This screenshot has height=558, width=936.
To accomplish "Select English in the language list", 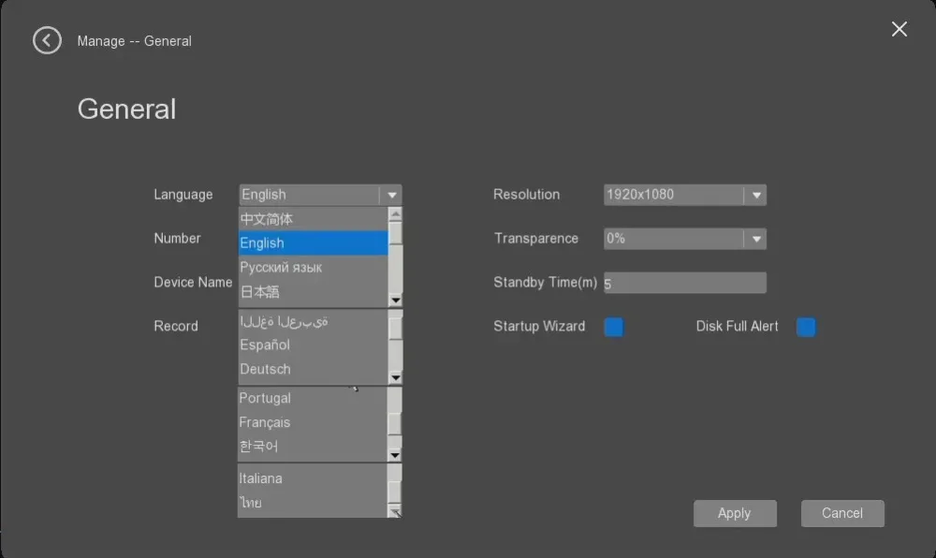I will pyautogui.click(x=313, y=242).
